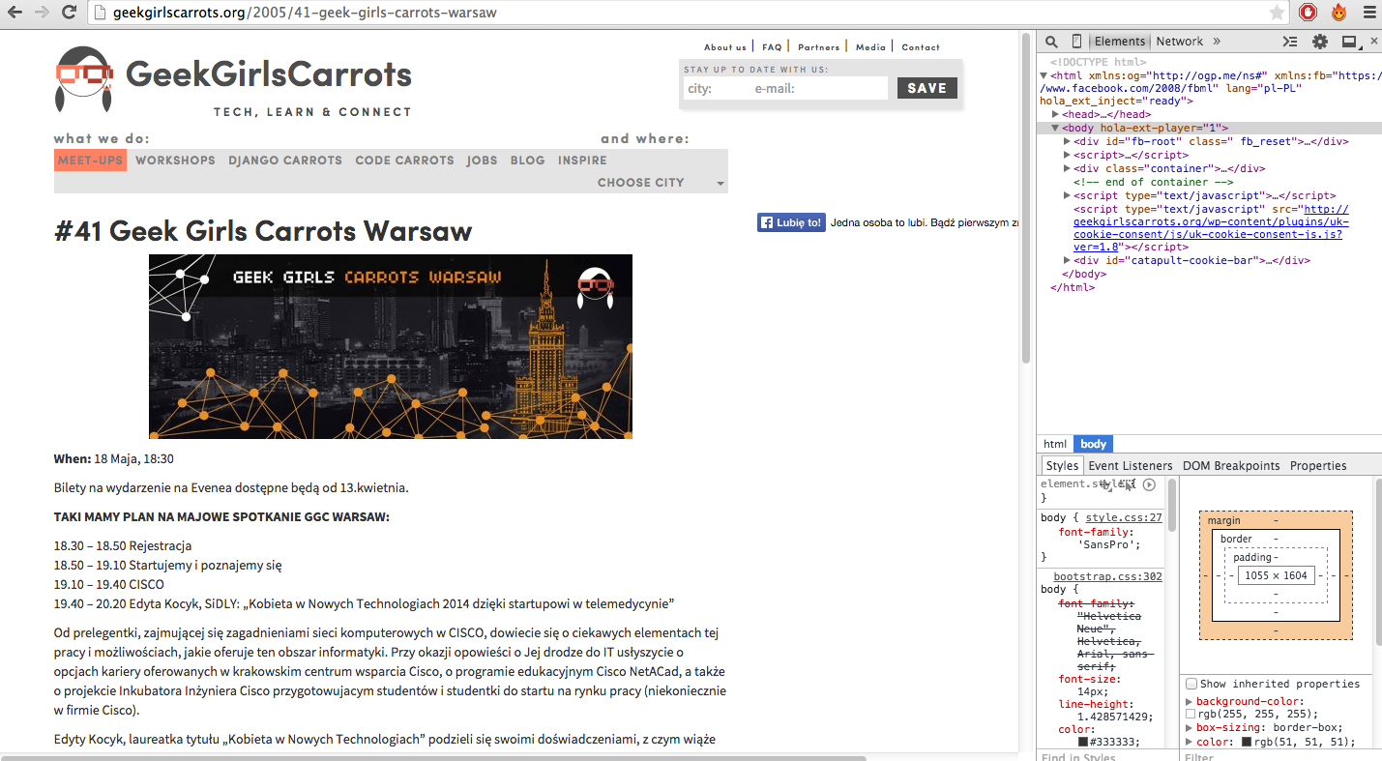Select html in the breadcrumb bar
The image size is (1382, 761).
pos(1055,444)
